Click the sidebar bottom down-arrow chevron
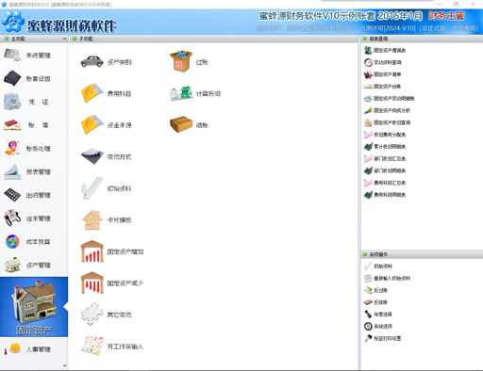Viewport: 483px width, 371px height. click(65, 365)
